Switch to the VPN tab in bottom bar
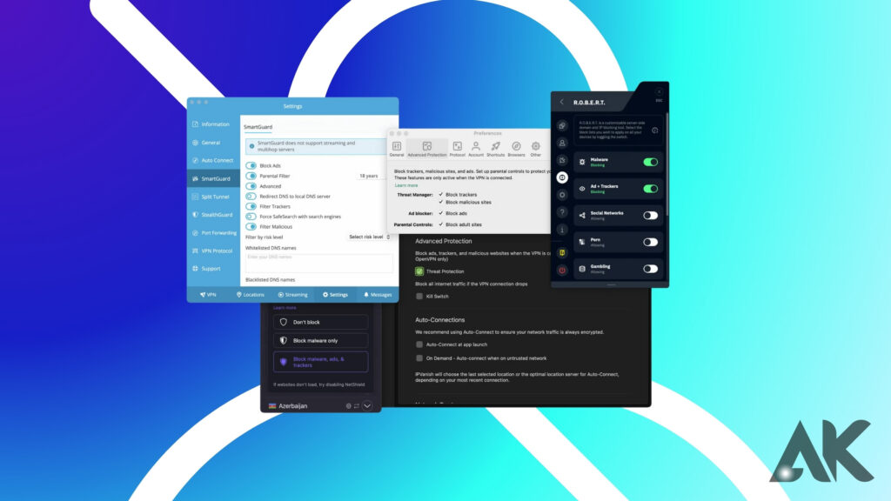The width and height of the screenshot is (891, 501). (208, 295)
